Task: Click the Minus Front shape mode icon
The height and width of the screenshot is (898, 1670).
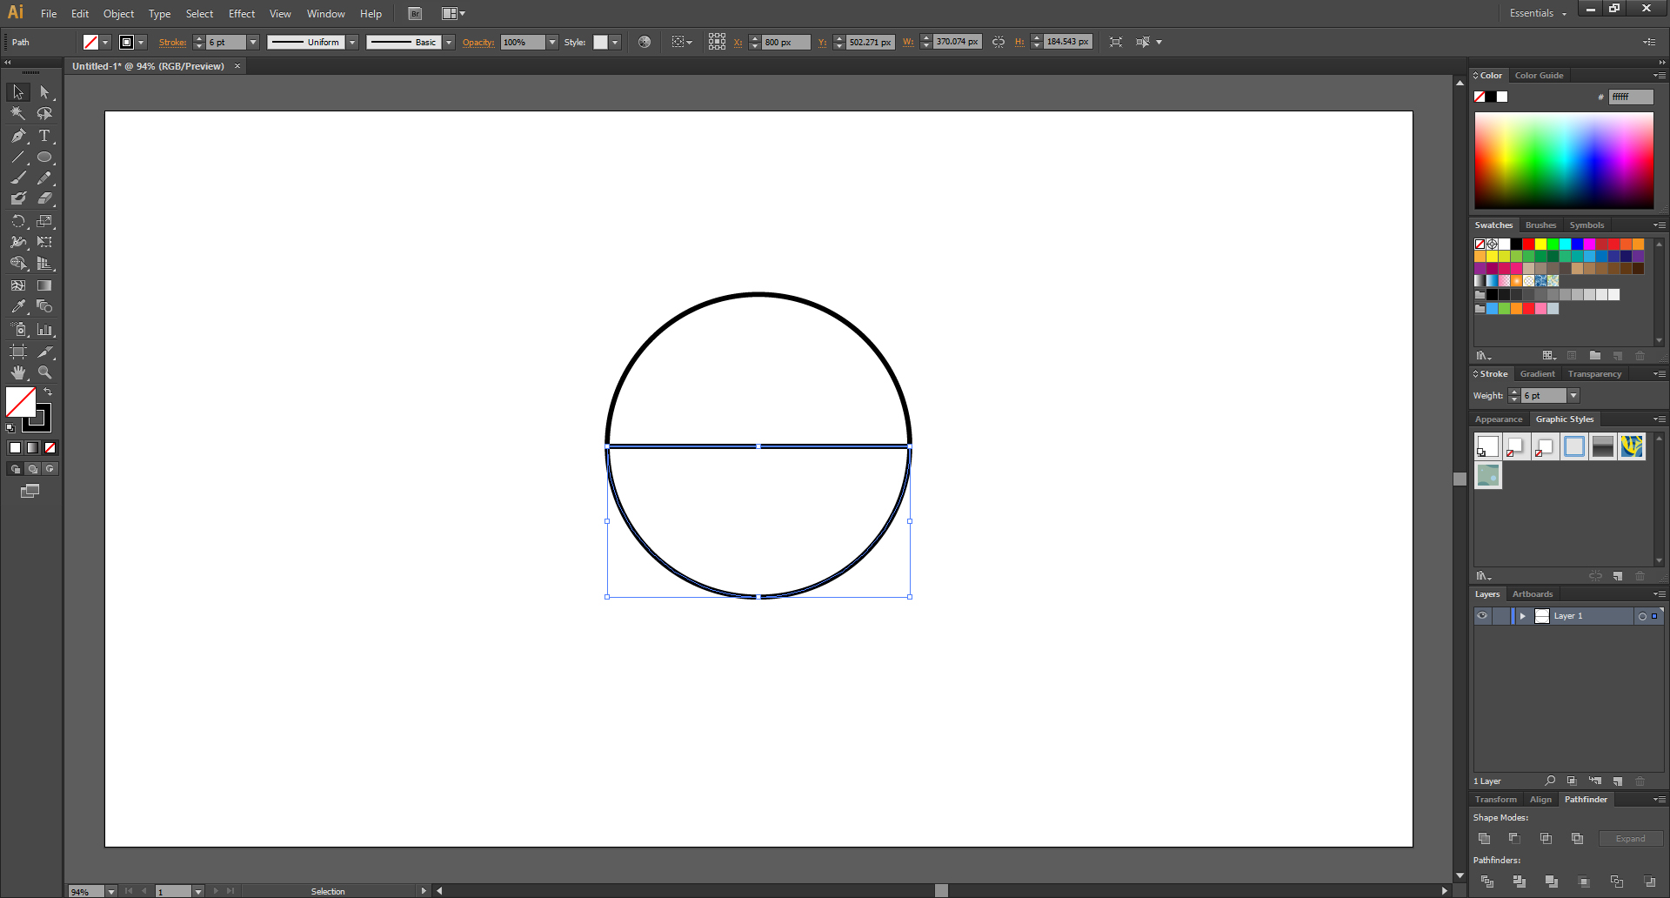Action: [x=1514, y=838]
